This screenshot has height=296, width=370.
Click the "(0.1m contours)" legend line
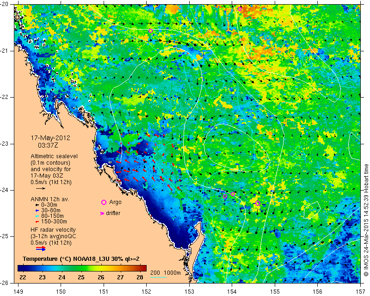pos(50,163)
